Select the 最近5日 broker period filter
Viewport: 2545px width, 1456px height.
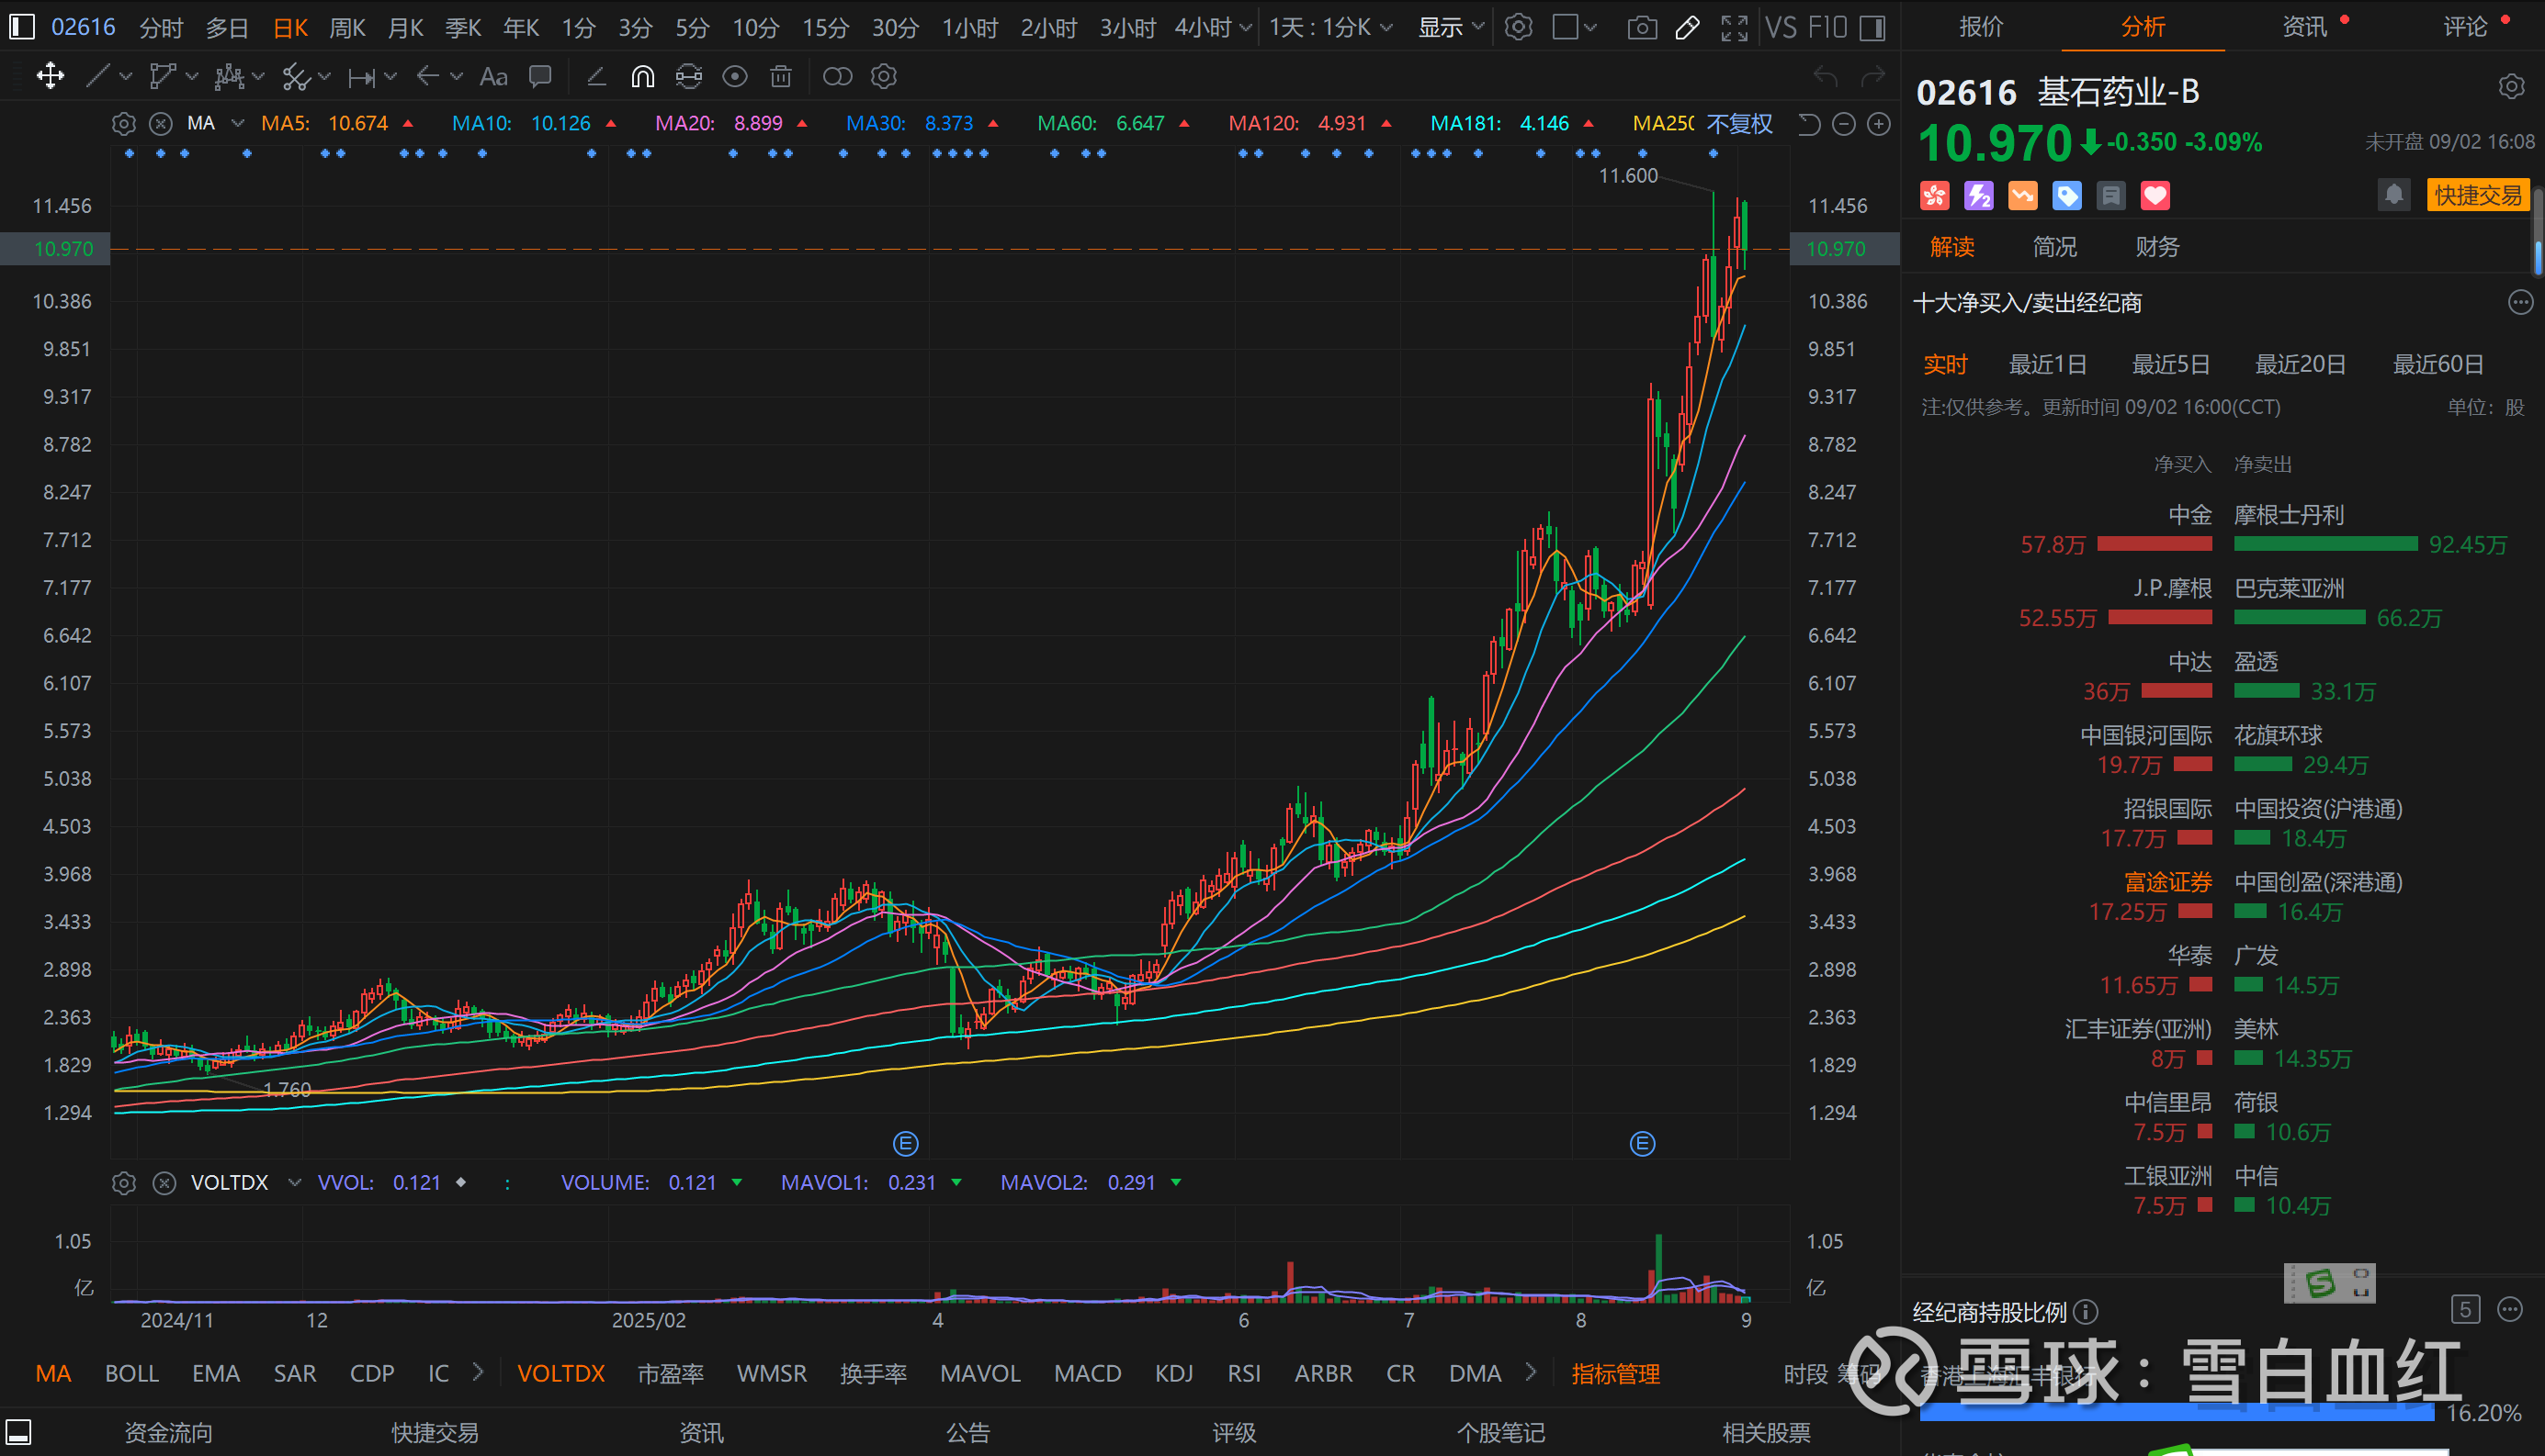2170,364
